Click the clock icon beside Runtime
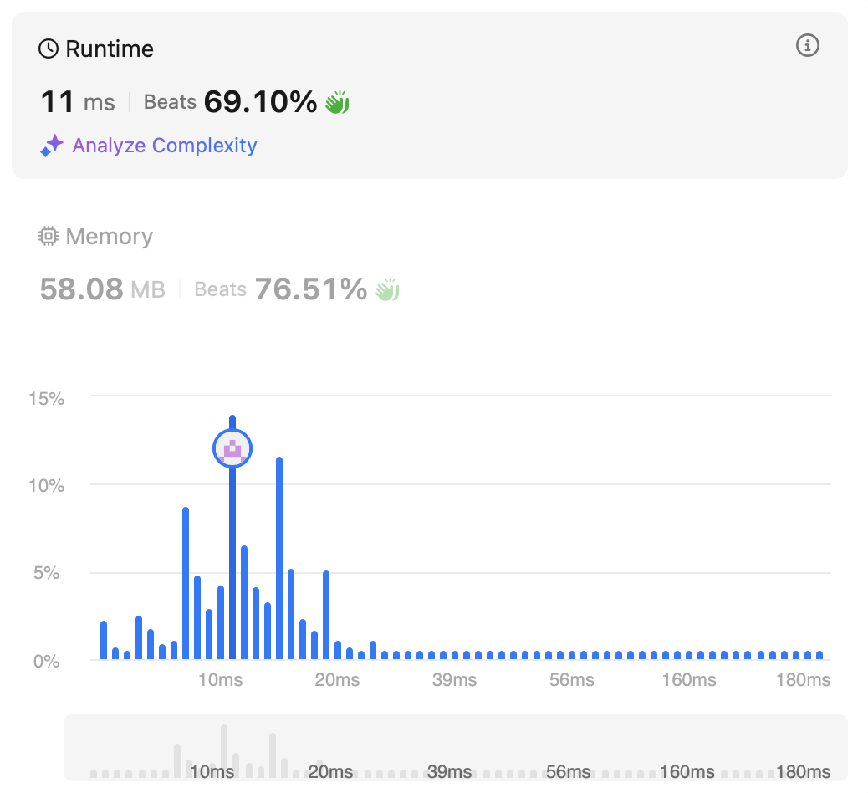 [x=49, y=49]
